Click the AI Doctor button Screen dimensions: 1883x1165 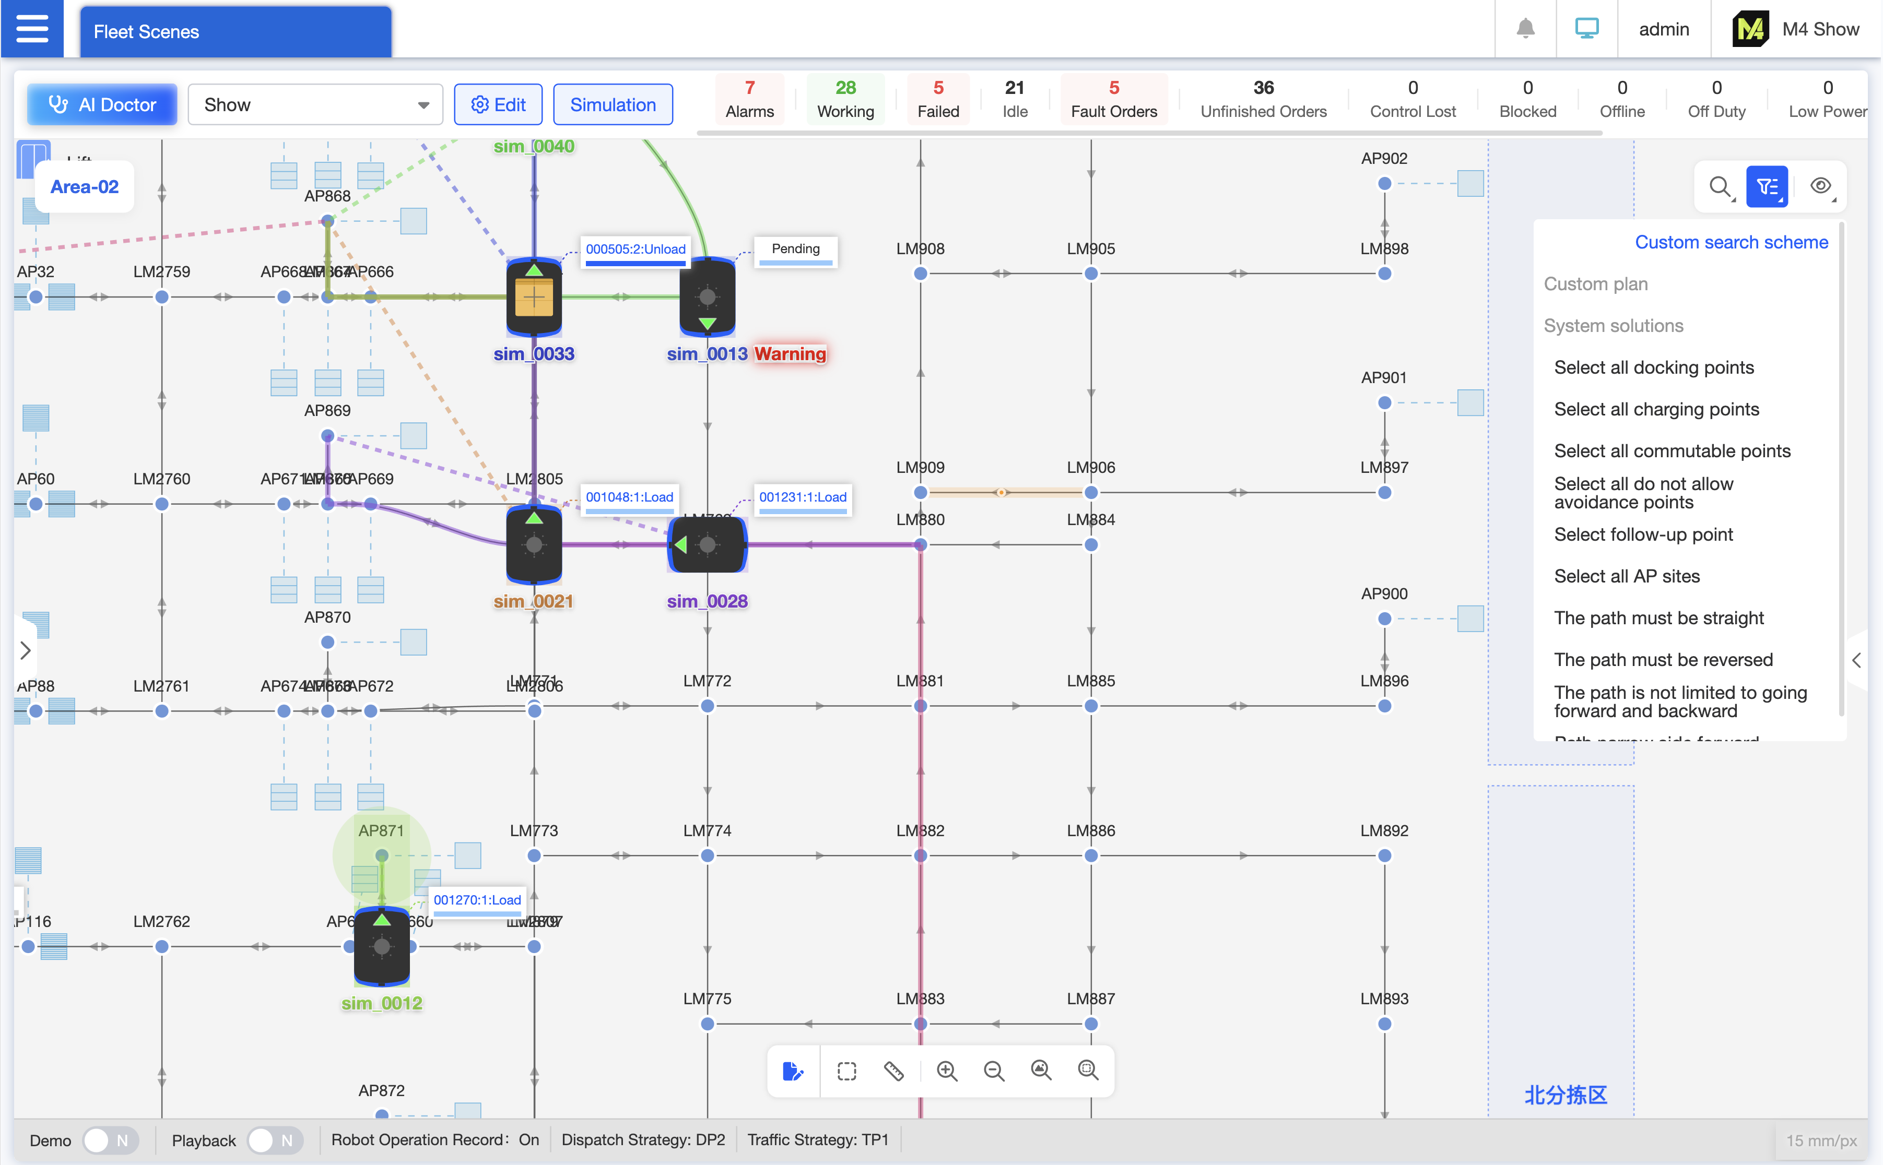click(x=102, y=105)
